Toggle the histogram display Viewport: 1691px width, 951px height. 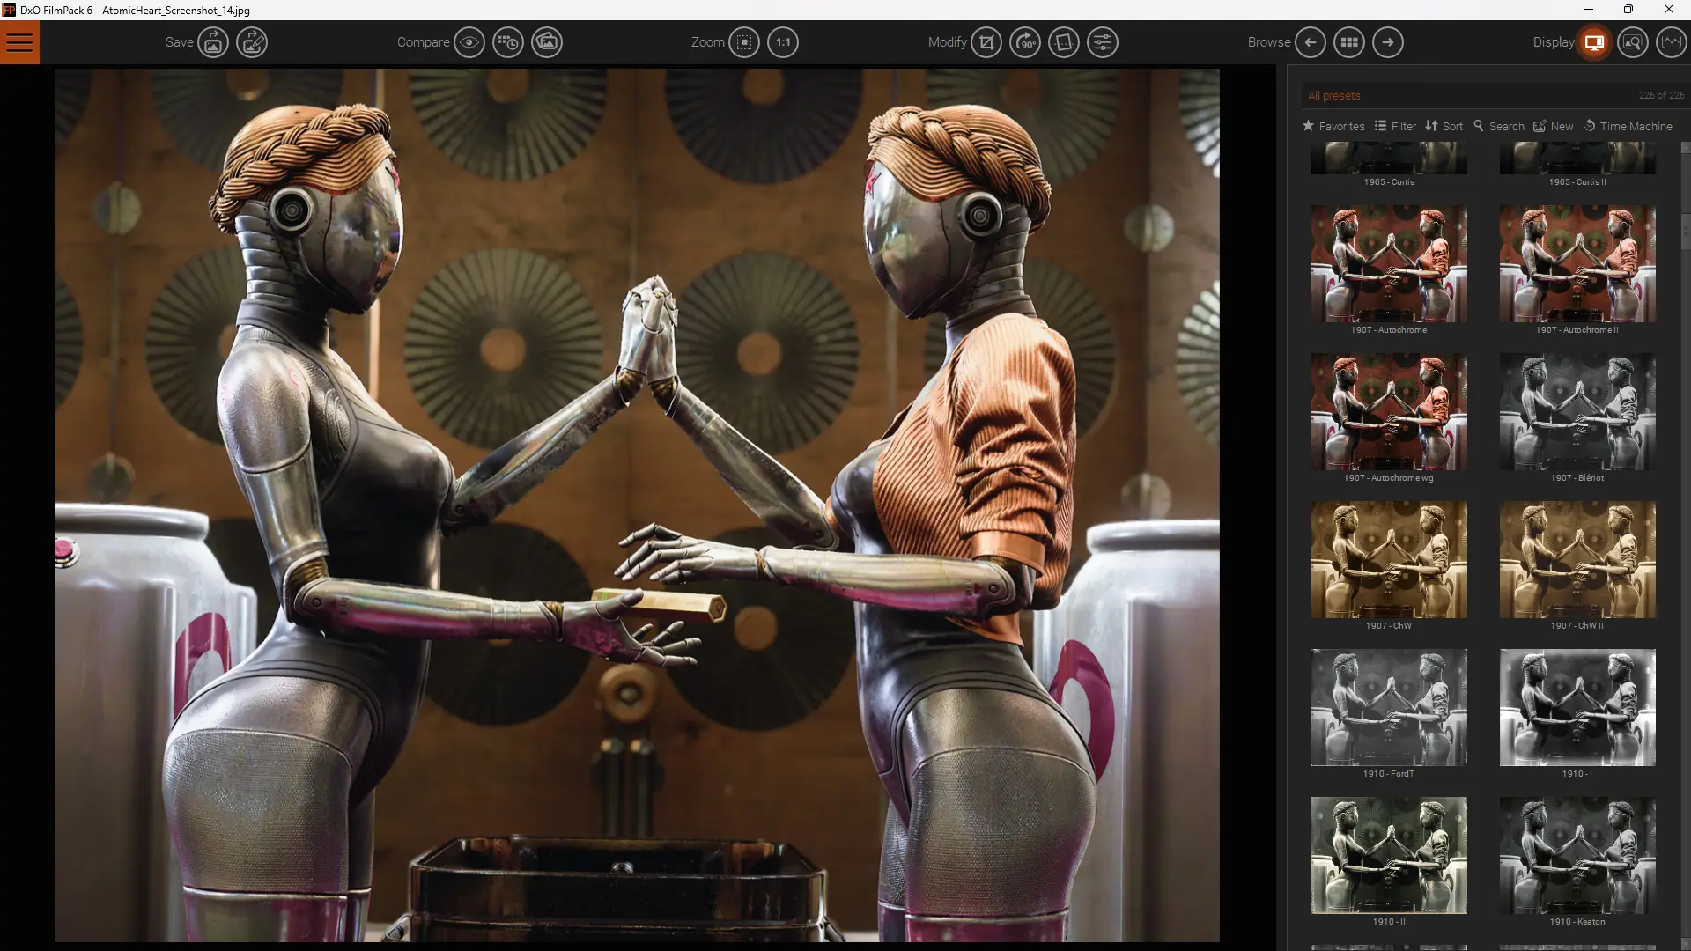coord(1671,42)
